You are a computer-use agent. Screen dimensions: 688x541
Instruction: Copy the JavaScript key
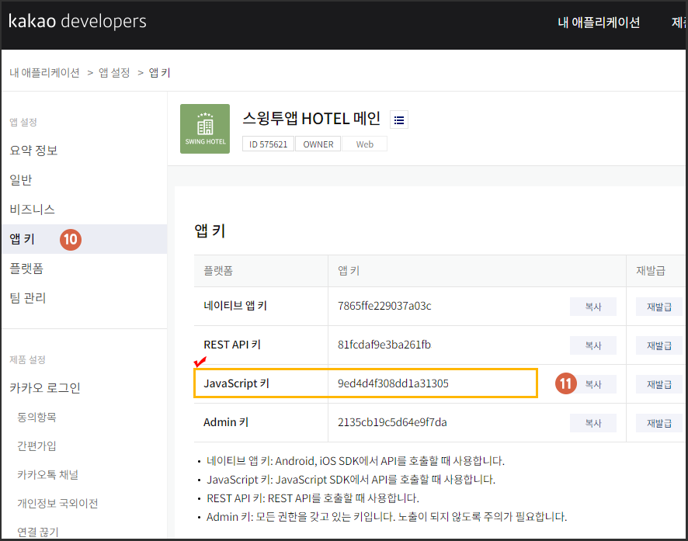pyautogui.click(x=592, y=384)
